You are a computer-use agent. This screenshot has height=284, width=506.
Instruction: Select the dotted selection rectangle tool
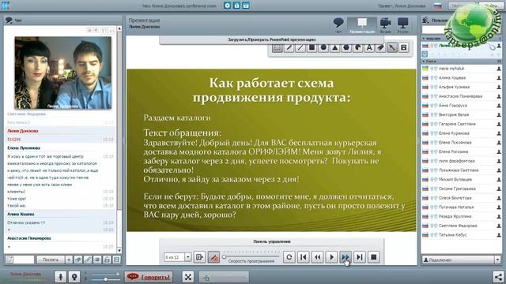(278, 48)
